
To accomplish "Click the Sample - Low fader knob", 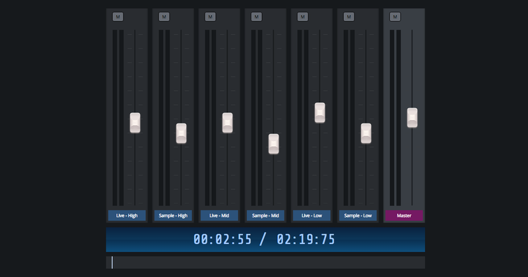I will 366,133.
